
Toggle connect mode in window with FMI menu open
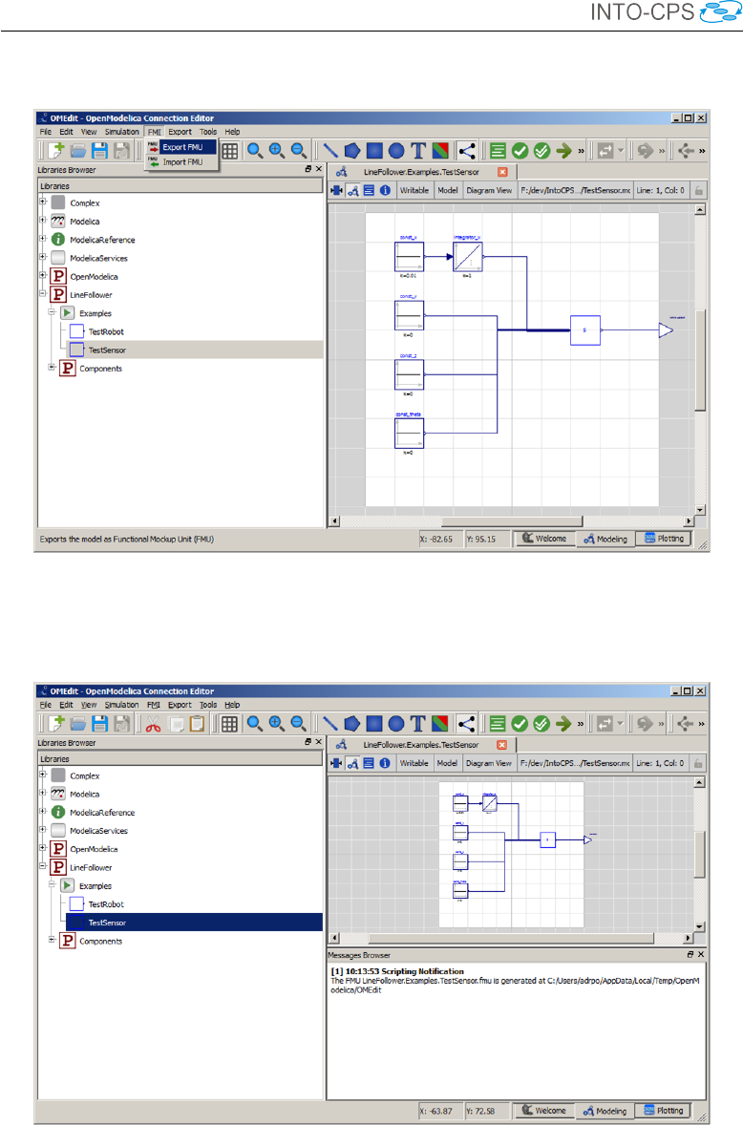pos(467,151)
